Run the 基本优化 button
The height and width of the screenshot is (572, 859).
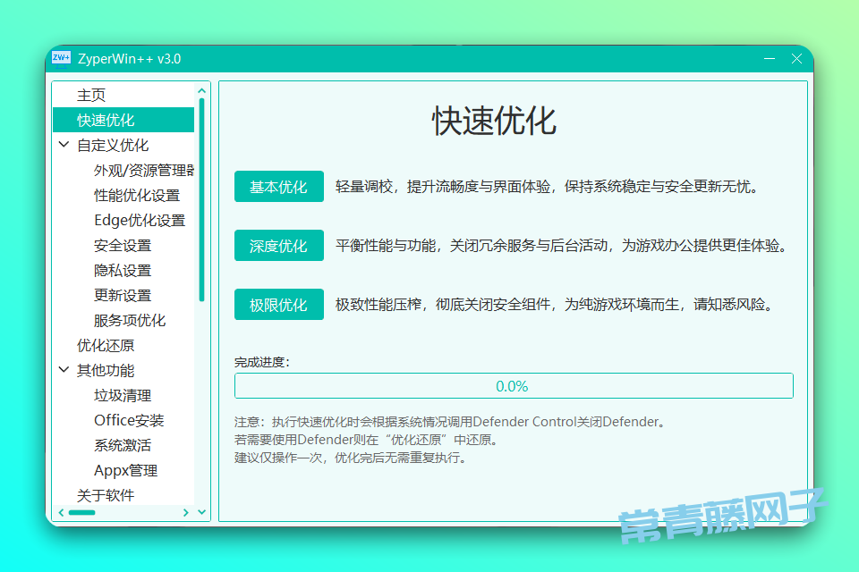click(279, 187)
